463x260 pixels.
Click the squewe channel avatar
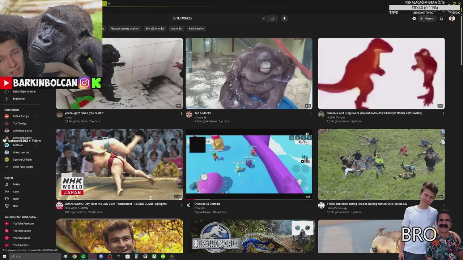[189, 114]
